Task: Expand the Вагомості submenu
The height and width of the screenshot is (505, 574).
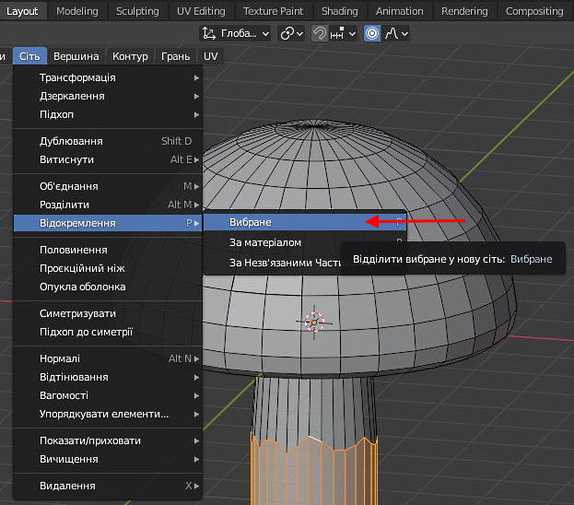Action: coord(108,395)
